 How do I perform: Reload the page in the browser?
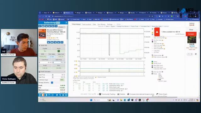pos(46,16)
